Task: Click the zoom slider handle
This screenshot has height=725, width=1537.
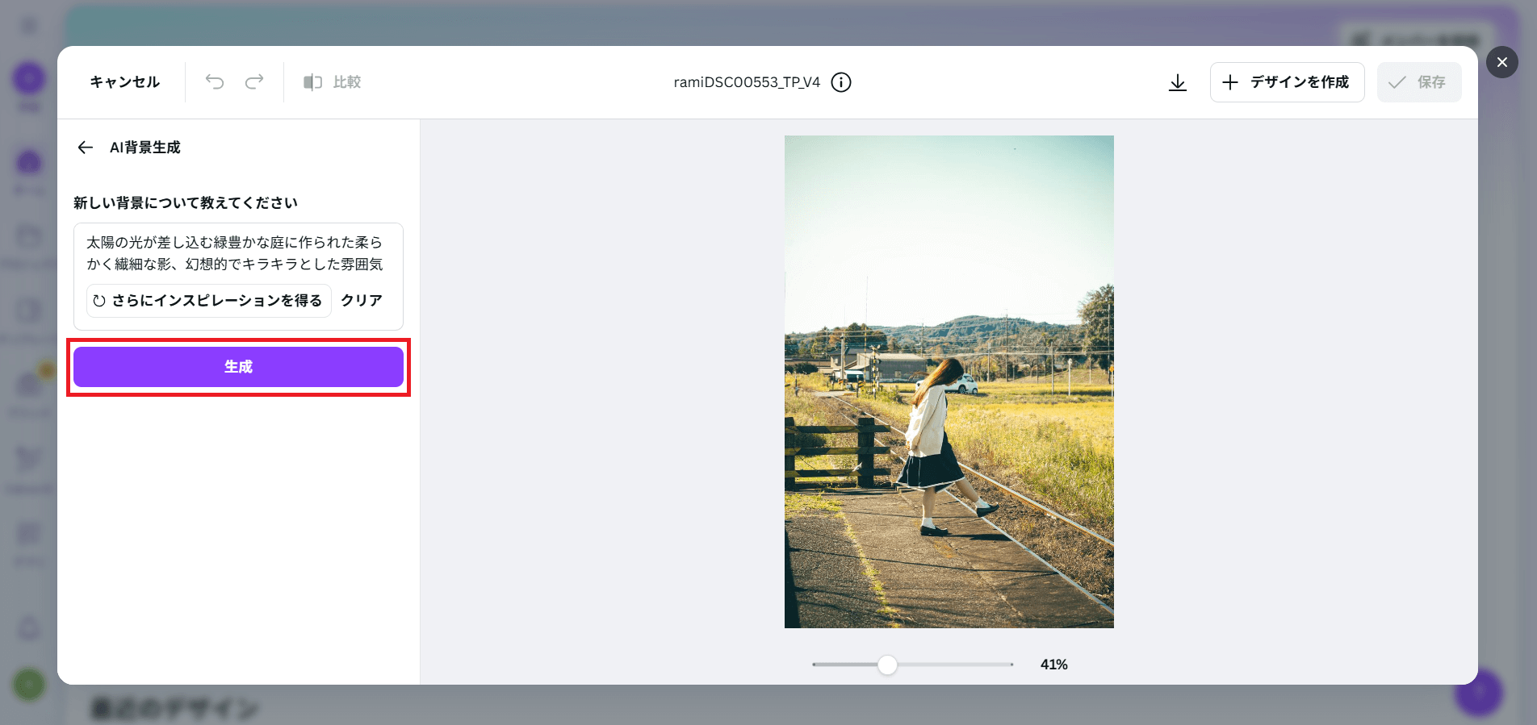Action: tap(887, 665)
